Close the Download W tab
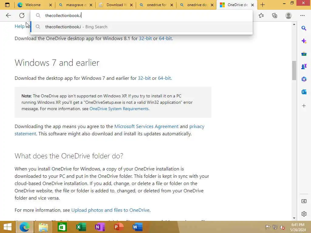Screen dimensions: 311x233 pos(131,5)
